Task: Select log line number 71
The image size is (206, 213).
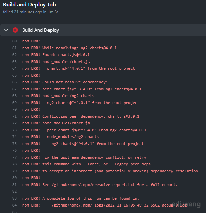Action: tap(15, 116)
